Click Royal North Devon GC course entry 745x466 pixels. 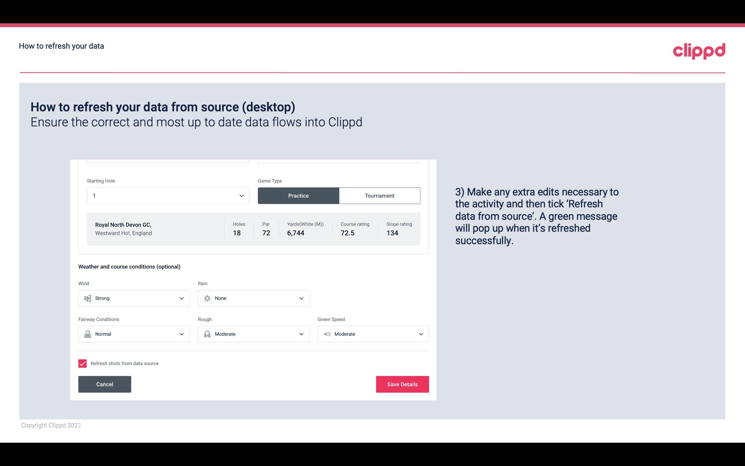[x=253, y=228]
